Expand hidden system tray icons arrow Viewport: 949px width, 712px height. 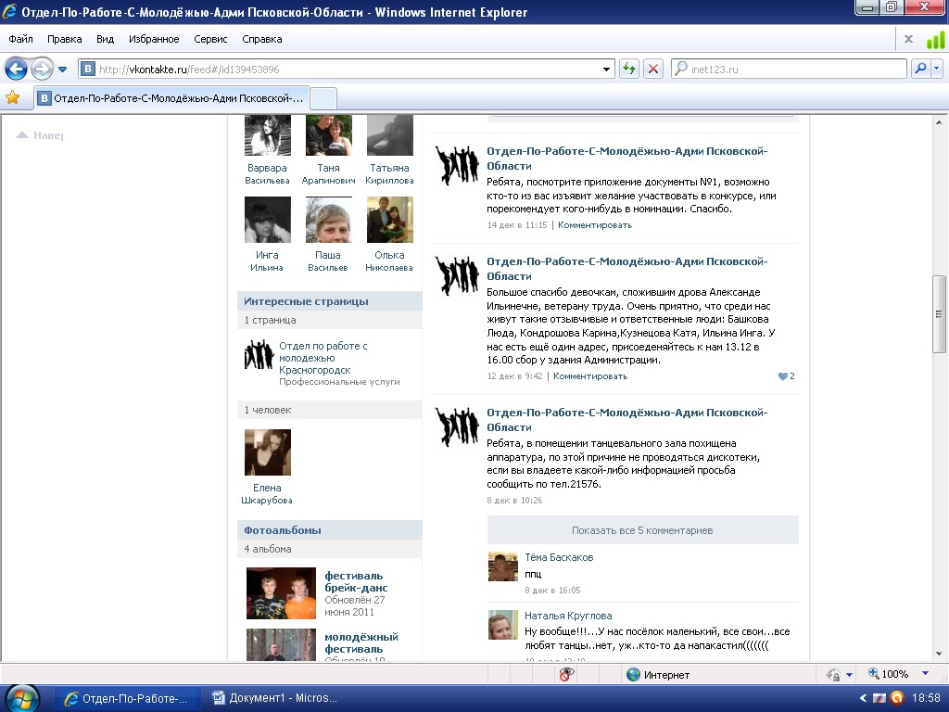click(x=863, y=698)
